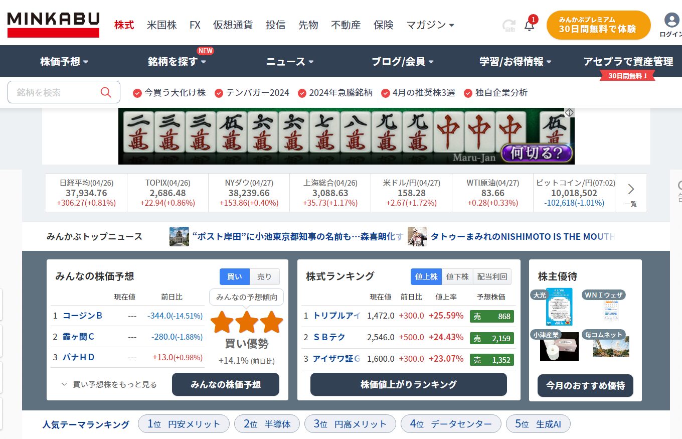Click the parliament building news thumbnail
Screen dimensions: 682x439
click(x=179, y=236)
